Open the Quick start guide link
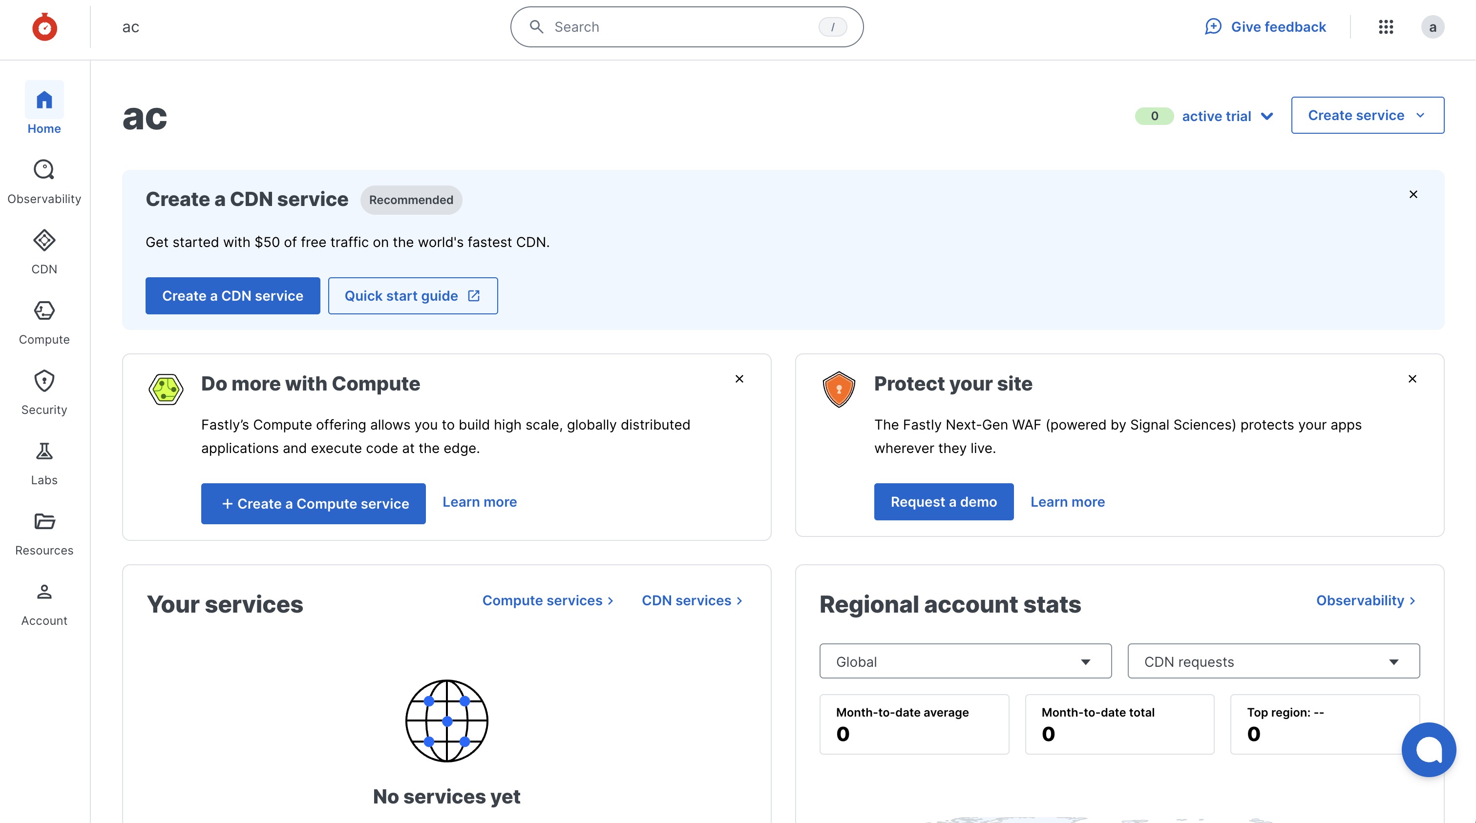 point(413,295)
